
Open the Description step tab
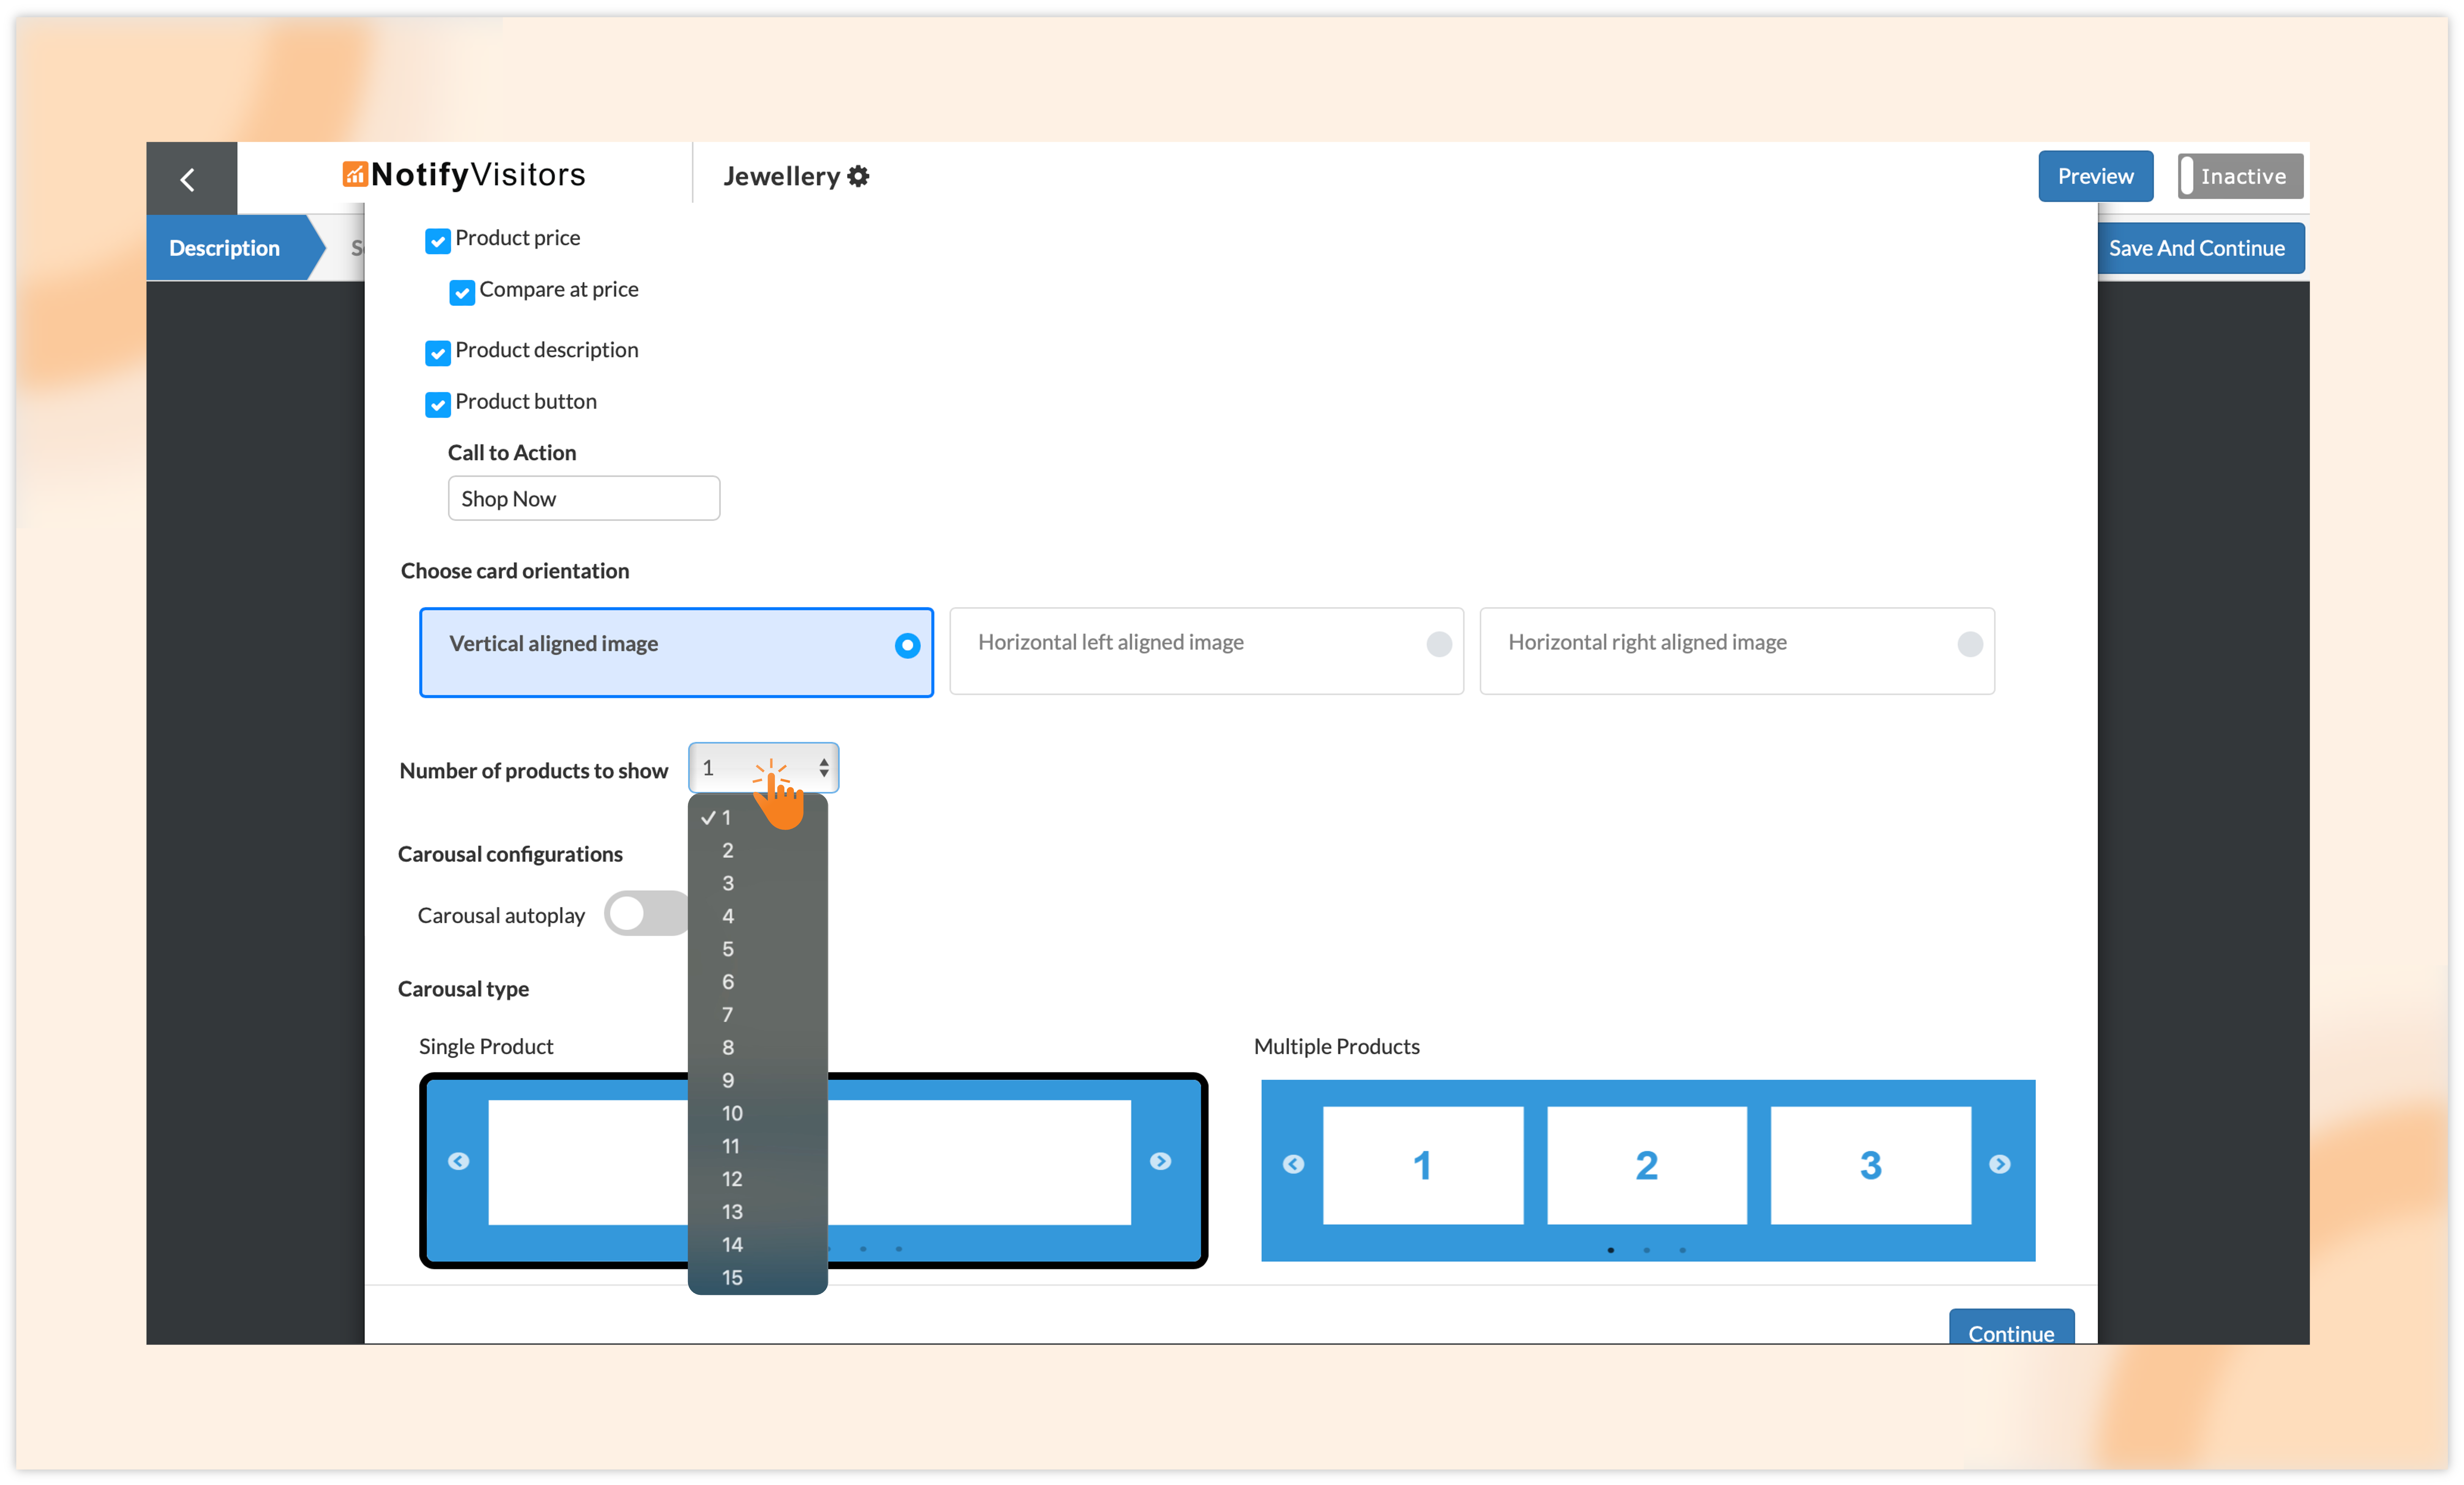point(225,248)
